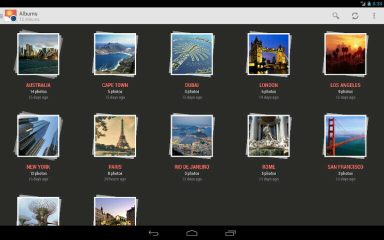Tap the 8:33 clock in status bar
This screenshot has width=384, height=240.
(x=377, y=3)
